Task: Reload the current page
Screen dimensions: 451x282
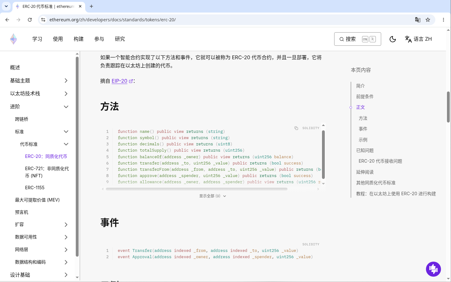Action: (x=30, y=20)
